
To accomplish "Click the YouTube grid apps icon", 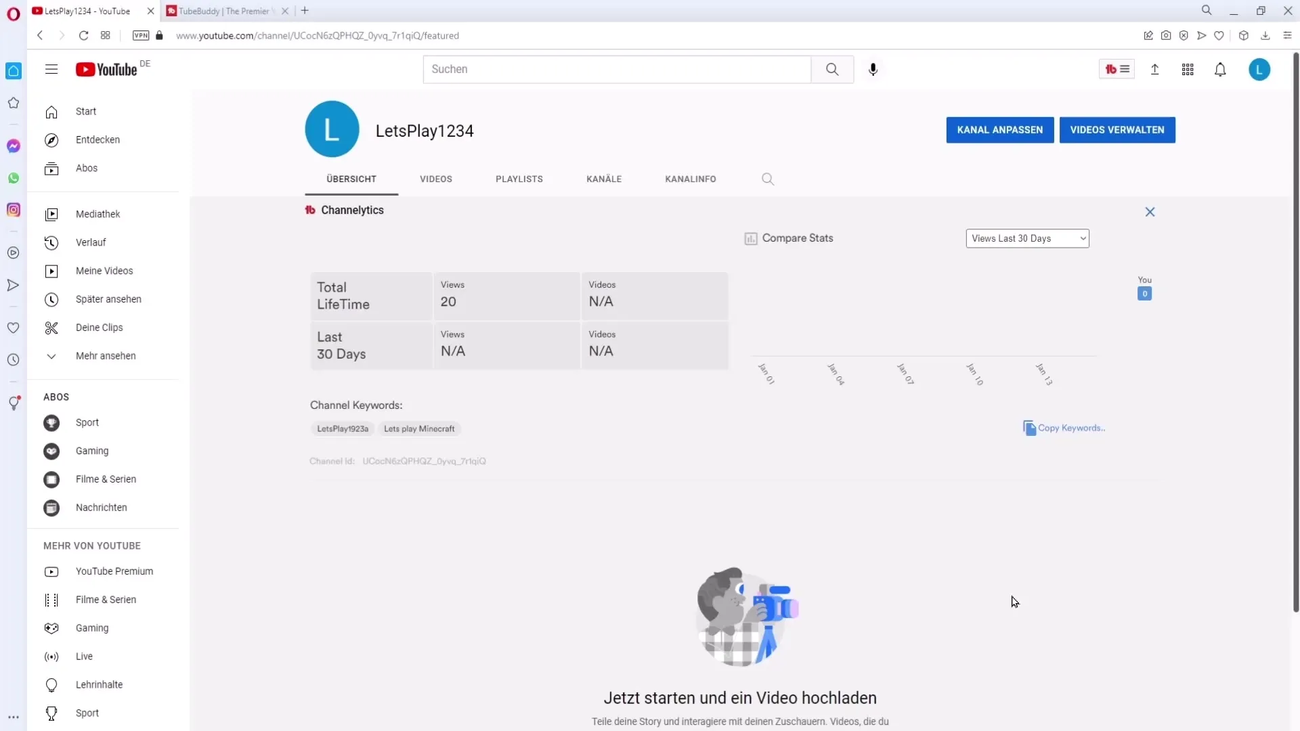I will 1188,69.
